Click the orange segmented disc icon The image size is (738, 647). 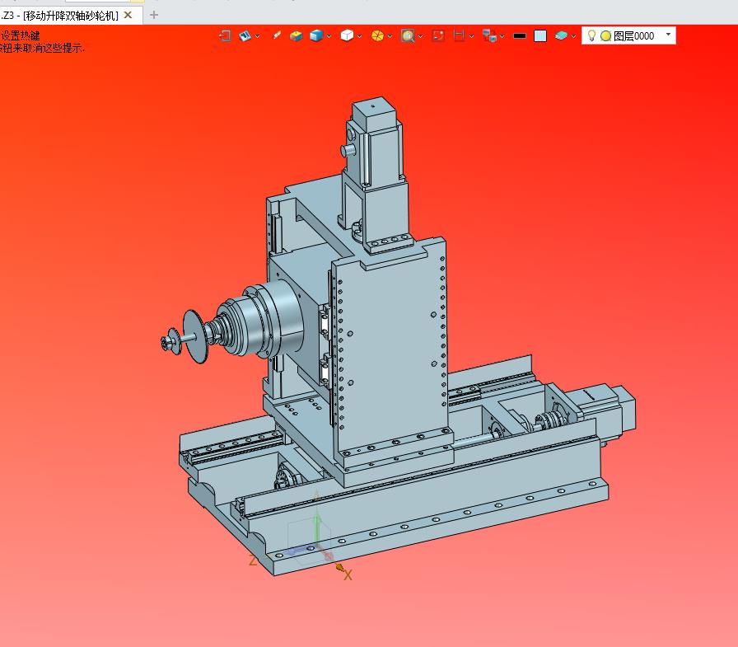[377, 35]
